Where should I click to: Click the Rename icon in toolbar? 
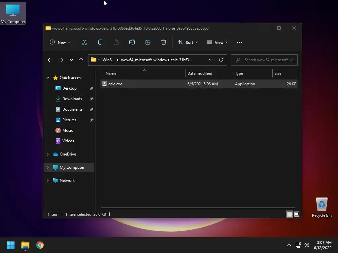coord(132,42)
